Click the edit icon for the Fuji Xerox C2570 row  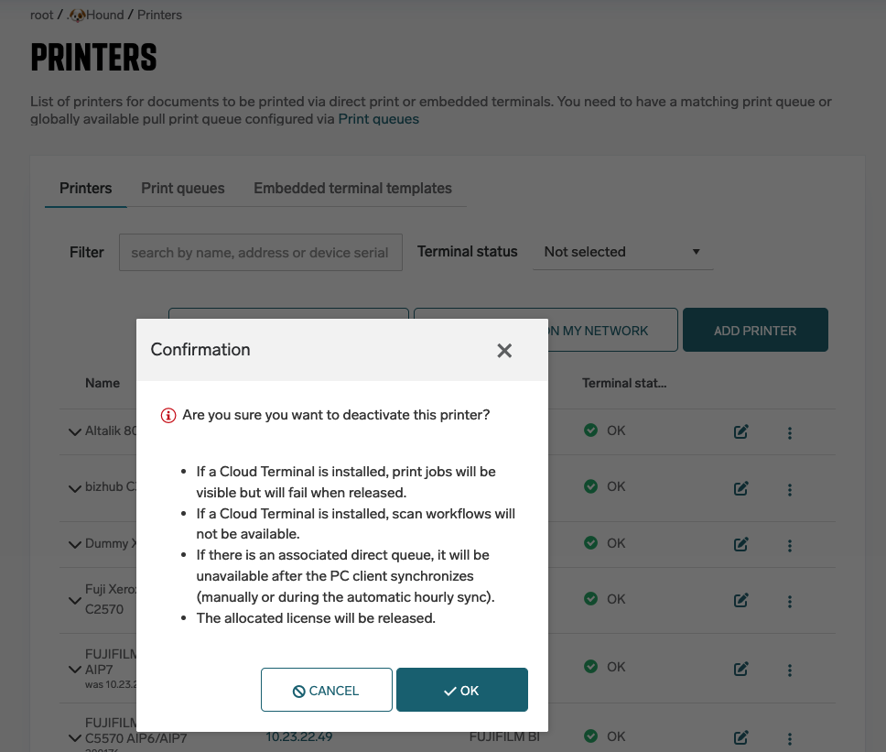click(x=741, y=601)
